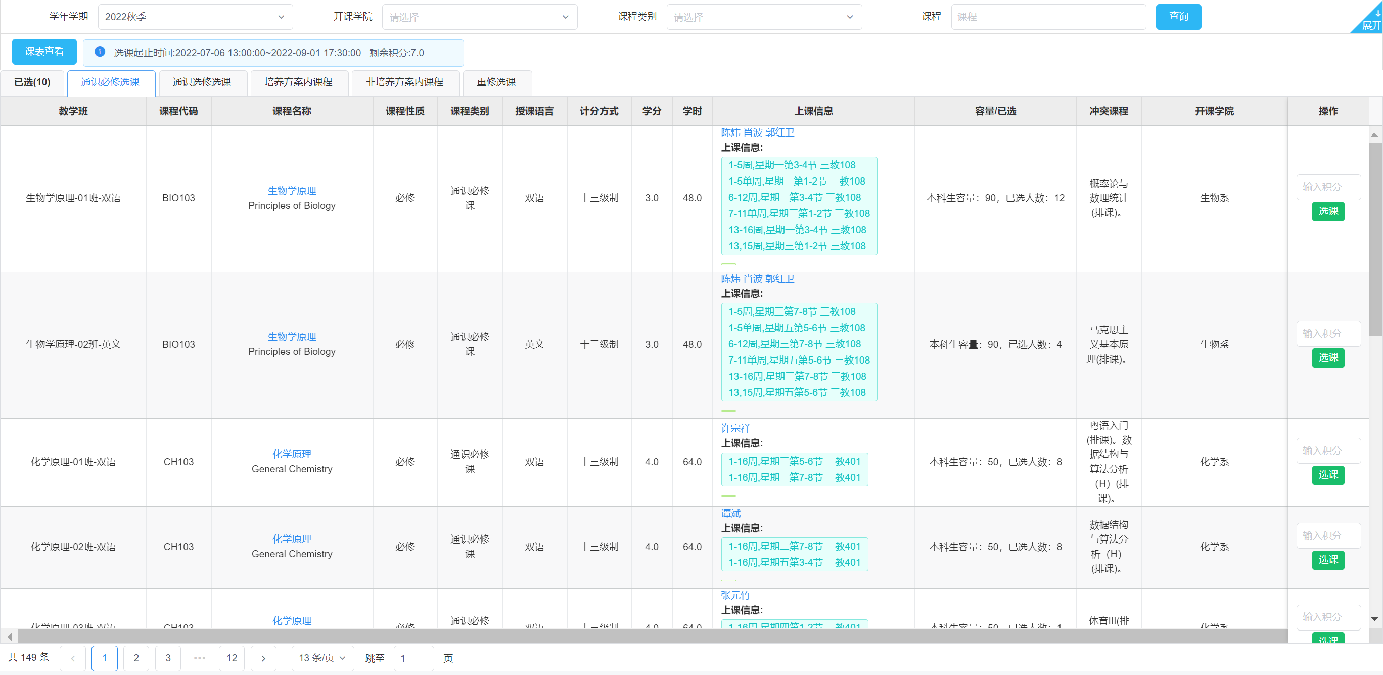Screen dimensions: 1383x675
Task: Go to next page arrow
Action: coord(263,658)
